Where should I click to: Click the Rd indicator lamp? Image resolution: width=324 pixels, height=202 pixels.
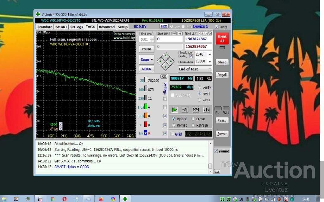pos(218,109)
